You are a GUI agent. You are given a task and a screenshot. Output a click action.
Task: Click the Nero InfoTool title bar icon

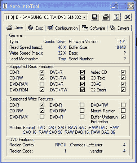pos(5,6)
